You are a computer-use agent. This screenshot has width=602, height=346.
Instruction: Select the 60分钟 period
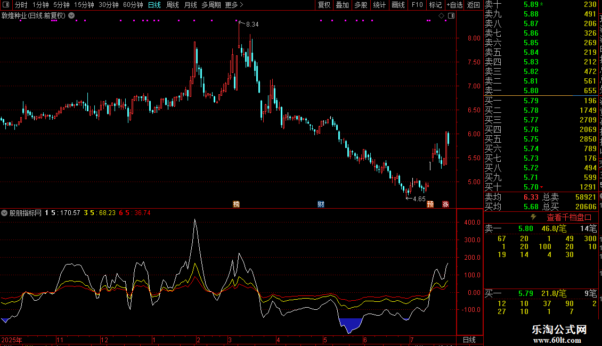[133, 5]
